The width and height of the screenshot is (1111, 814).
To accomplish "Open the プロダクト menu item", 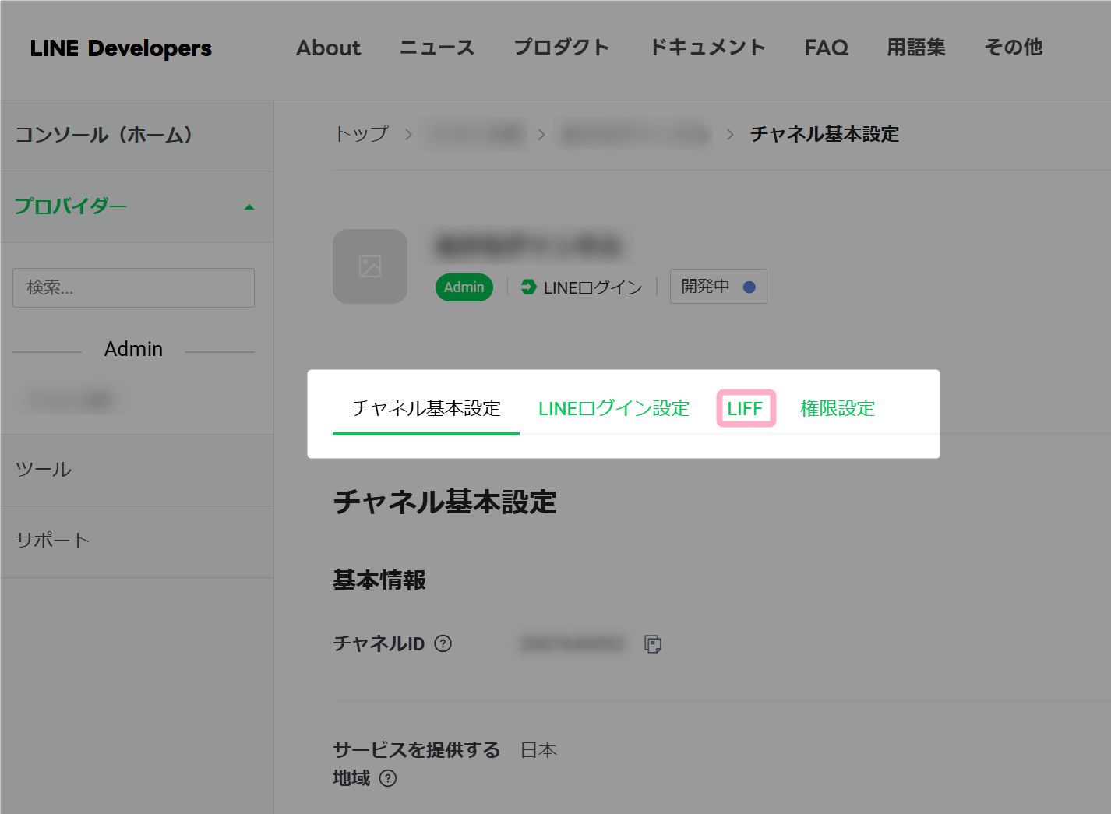I will tap(562, 48).
